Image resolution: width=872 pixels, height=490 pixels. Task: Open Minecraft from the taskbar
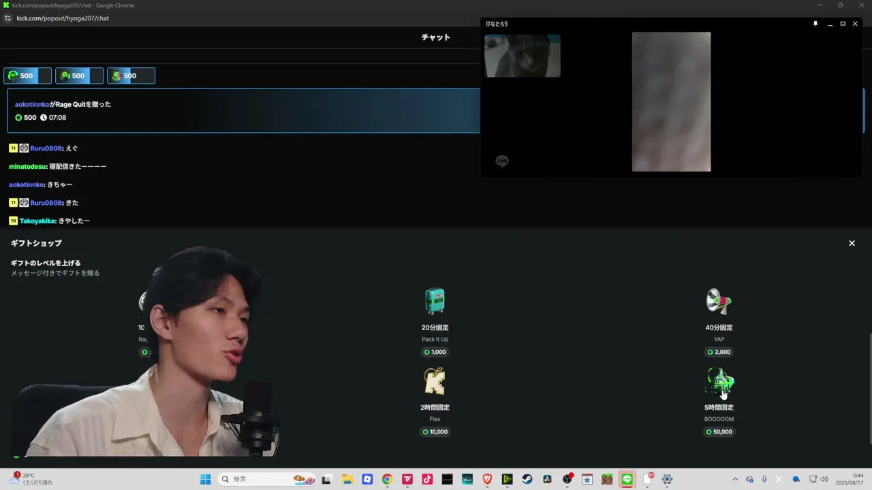607,479
